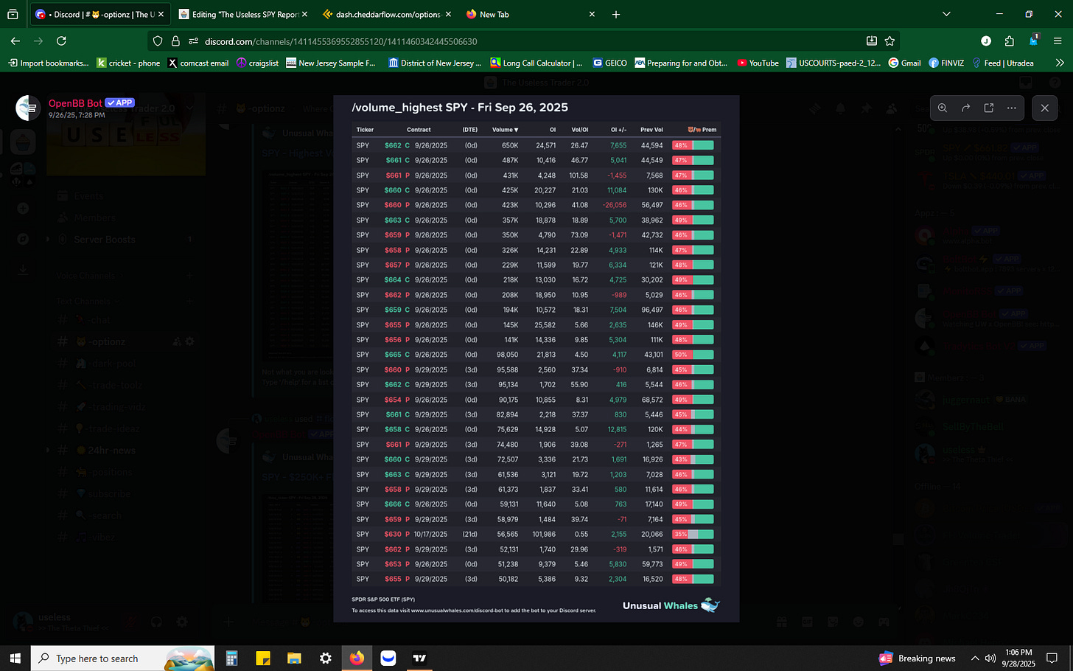Open the Firefox hamburger application menu
The image size is (1073, 671).
1058,41
